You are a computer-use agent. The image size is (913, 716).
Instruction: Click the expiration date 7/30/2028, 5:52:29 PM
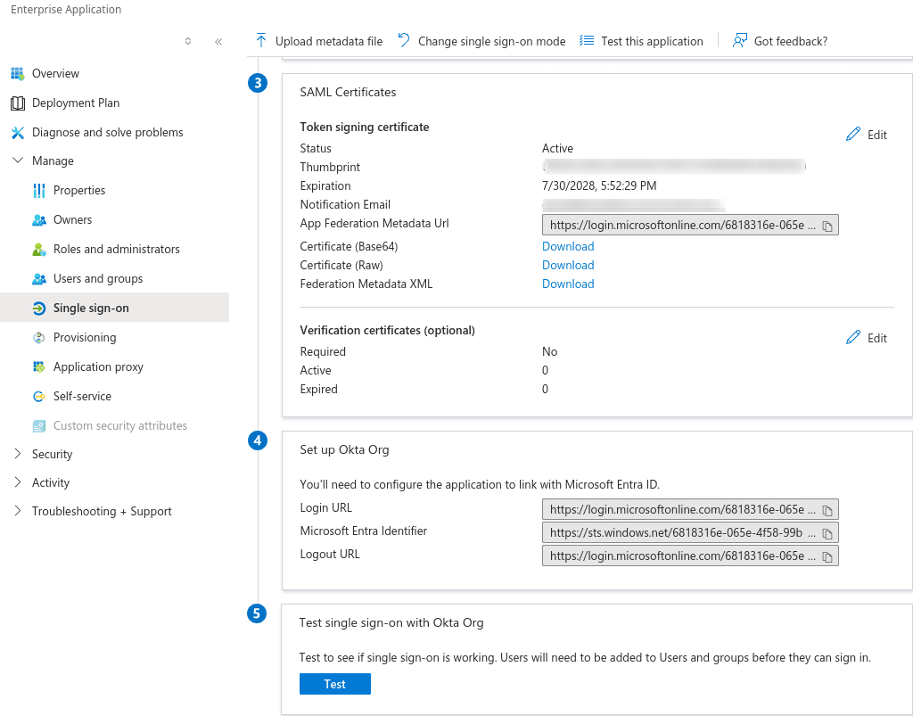click(x=599, y=185)
